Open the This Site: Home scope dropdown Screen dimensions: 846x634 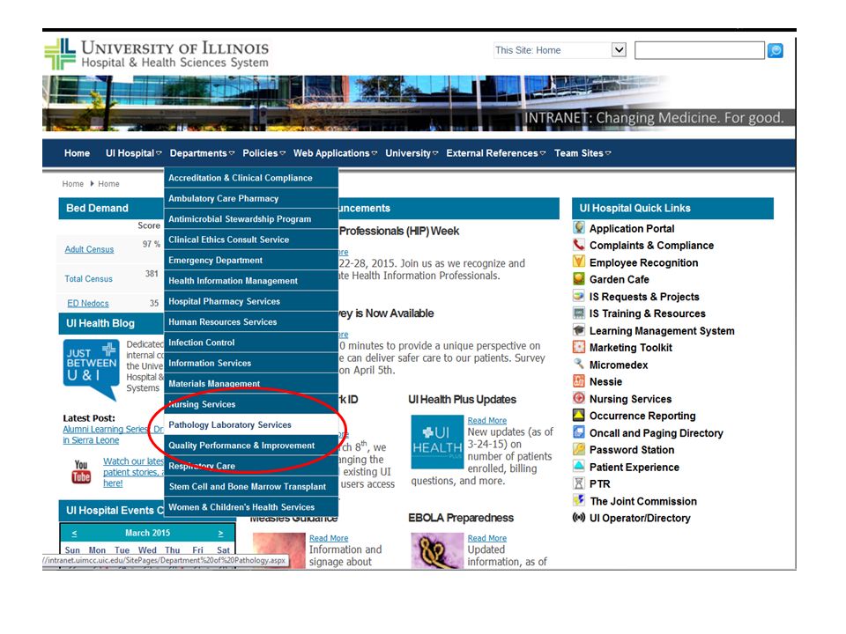[x=619, y=50]
